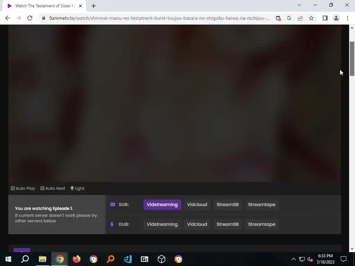Click the SUB closed-caption icon
355x266 pixels.
[113, 204]
